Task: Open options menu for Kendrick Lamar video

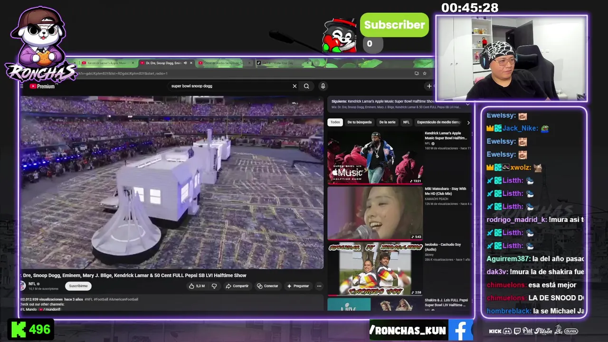Action: click(472, 134)
